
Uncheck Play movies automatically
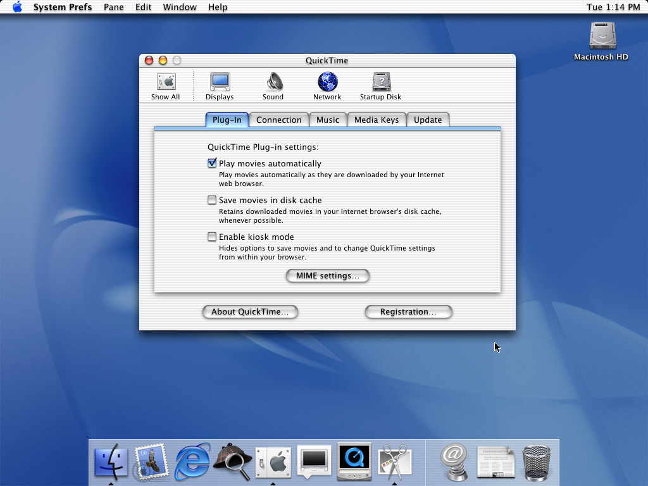click(x=212, y=163)
